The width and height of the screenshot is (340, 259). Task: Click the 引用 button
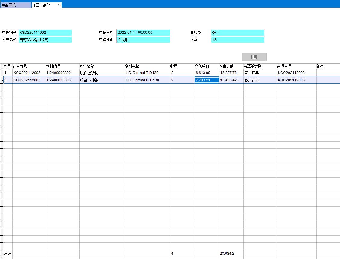click(x=254, y=57)
